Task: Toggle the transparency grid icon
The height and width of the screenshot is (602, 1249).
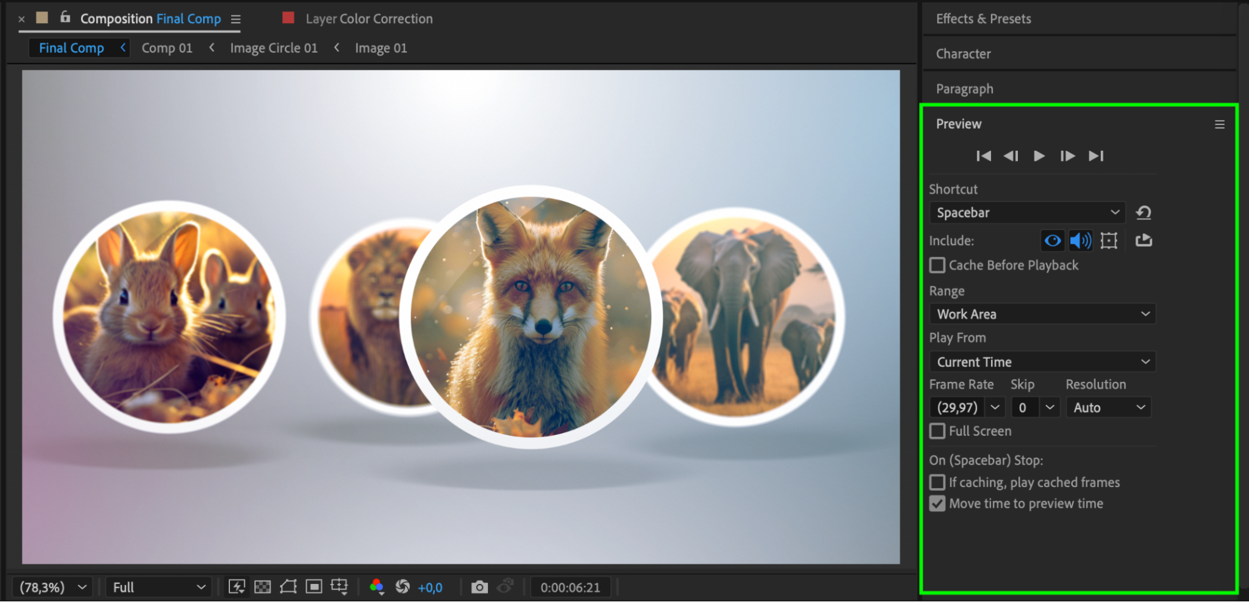Action: coord(263,587)
